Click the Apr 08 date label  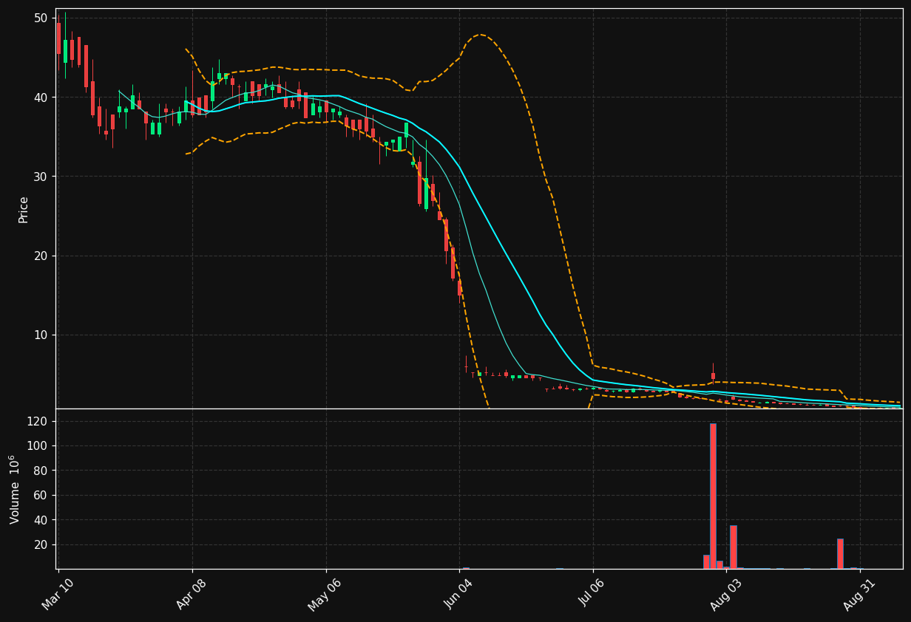tap(192, 594)
